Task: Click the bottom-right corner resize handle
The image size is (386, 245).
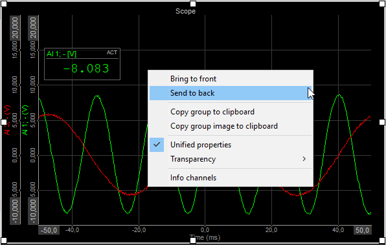Action: pos(382,240)
